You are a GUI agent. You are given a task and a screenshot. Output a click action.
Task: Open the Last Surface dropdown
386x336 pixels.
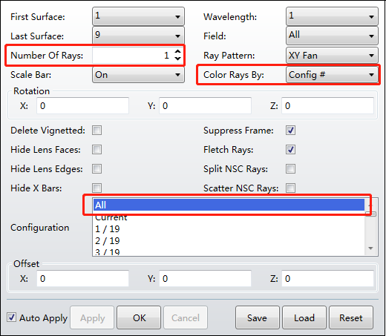138,36
